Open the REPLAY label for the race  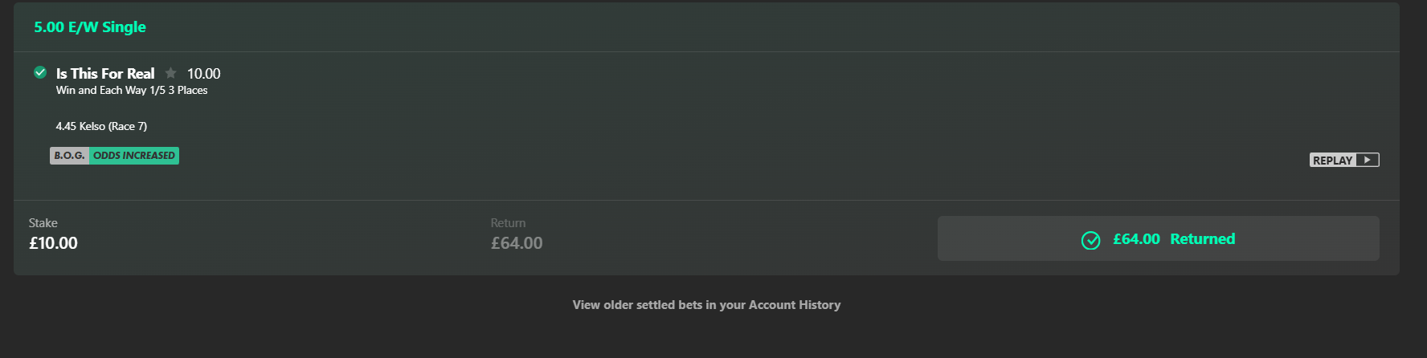1333,161
